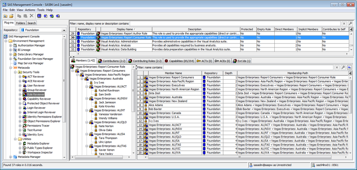Click the Depth column header in members table
The width and height of the screenshot is (357, 170).
pyautogui.click(x=229, y=73)
